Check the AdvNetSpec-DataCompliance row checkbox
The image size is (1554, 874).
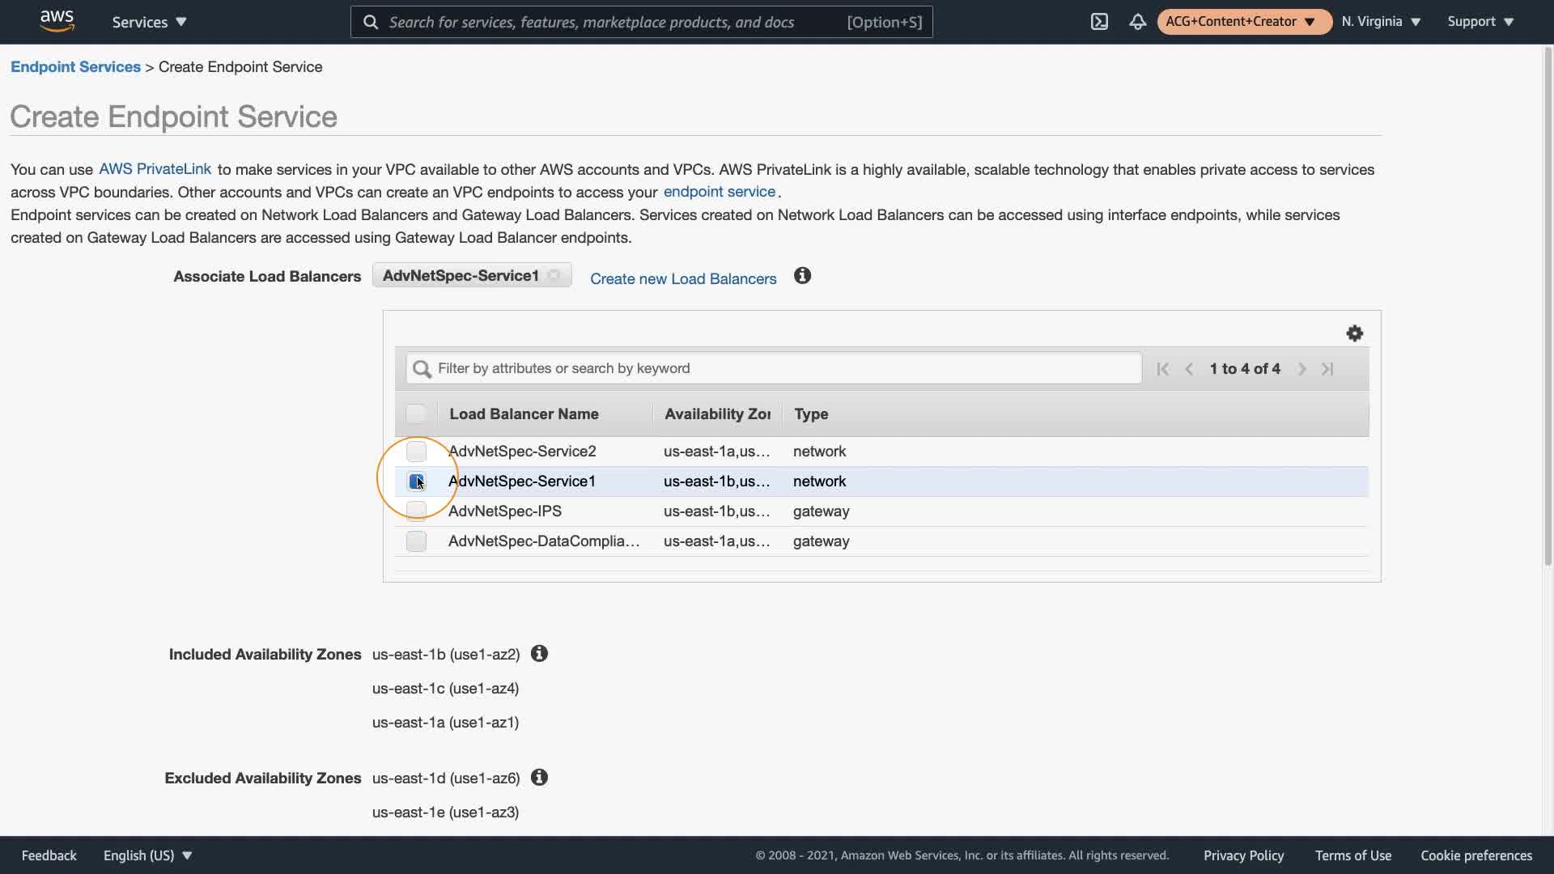416,541
